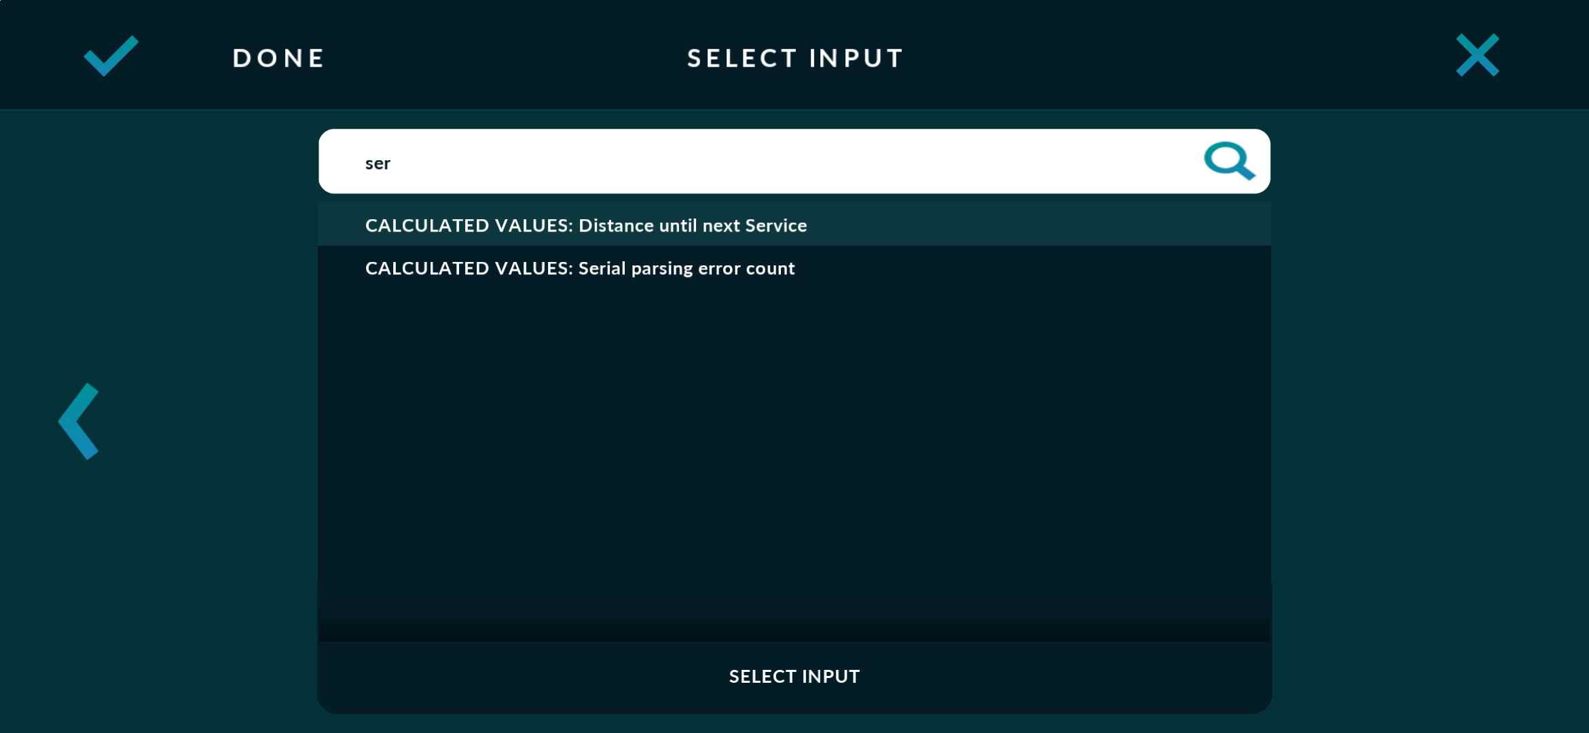The height and width of the screenshot is (733, 1589).
Task: Focus the search field containing 'ser'
Action: coord(794,162)
